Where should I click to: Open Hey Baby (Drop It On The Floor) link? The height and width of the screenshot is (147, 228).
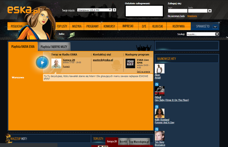(x=172, y=100)
